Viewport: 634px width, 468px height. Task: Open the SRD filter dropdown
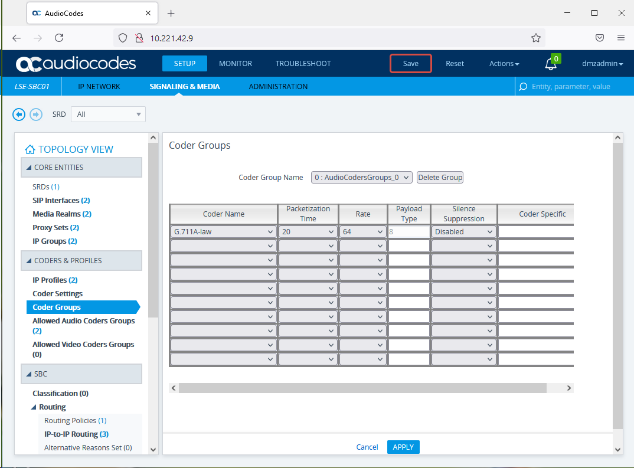[108, 114]
